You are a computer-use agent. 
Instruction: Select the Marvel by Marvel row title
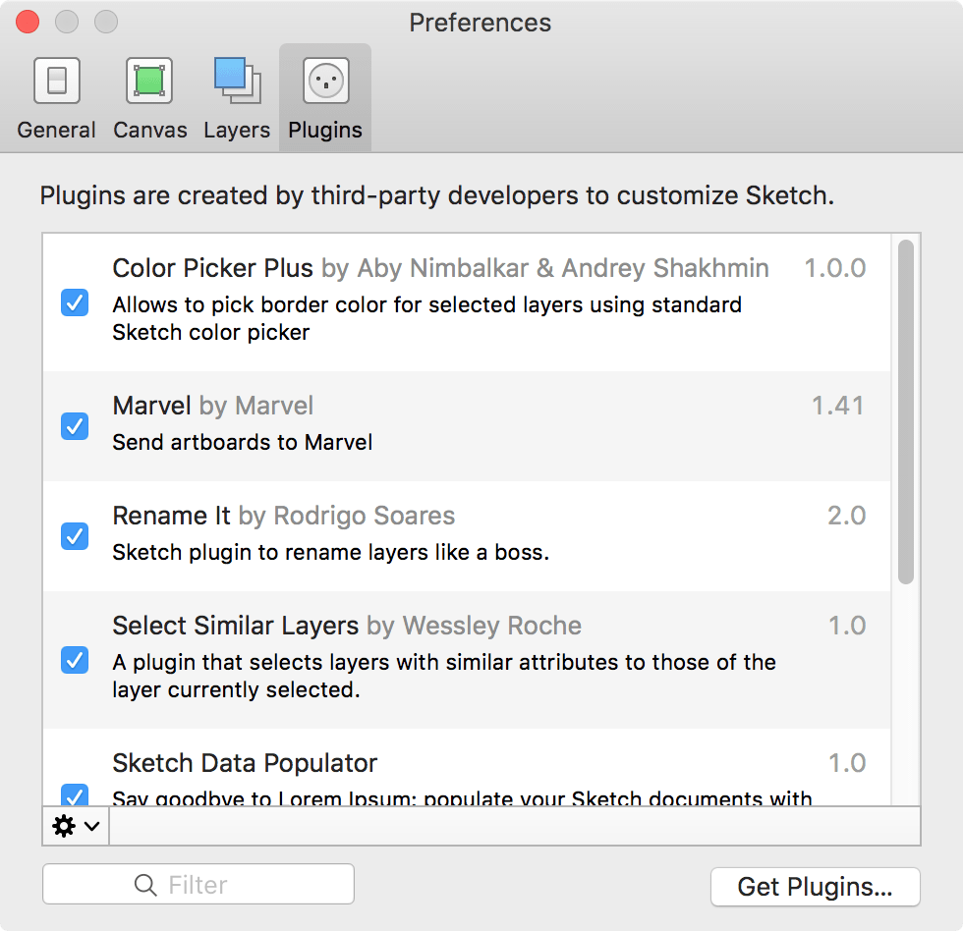click(x=212, y=406)
